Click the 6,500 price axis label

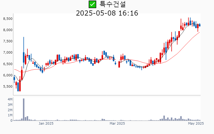[x=8, y=64]
